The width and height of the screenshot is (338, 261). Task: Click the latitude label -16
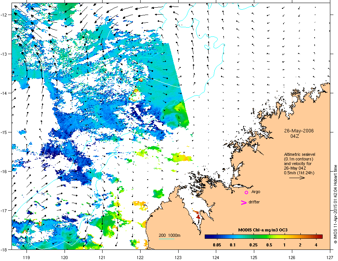4,172
